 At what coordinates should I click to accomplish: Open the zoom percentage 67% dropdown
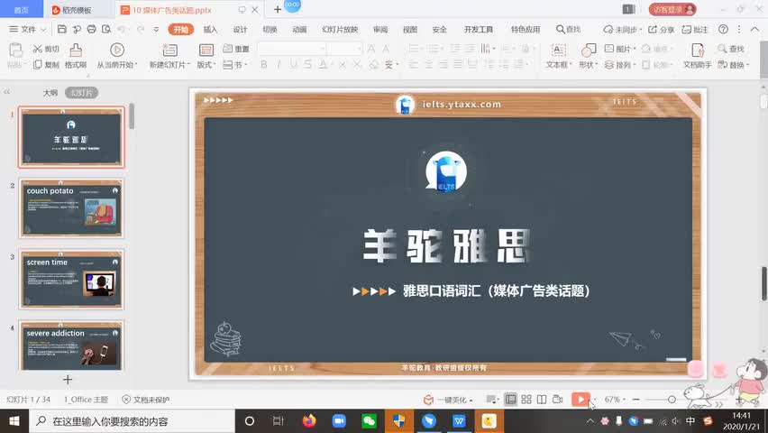point(615,399)
